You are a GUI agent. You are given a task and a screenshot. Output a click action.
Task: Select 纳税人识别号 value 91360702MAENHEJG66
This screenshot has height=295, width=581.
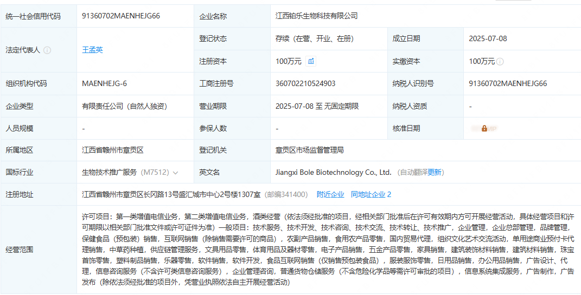point(508,83)
